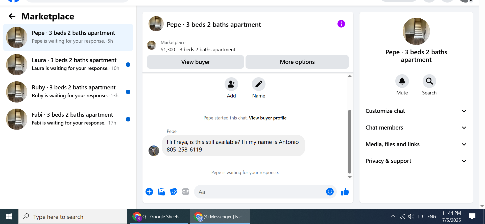Open network status tray icon
Screen dimensions: 485x224
[402, 216]
